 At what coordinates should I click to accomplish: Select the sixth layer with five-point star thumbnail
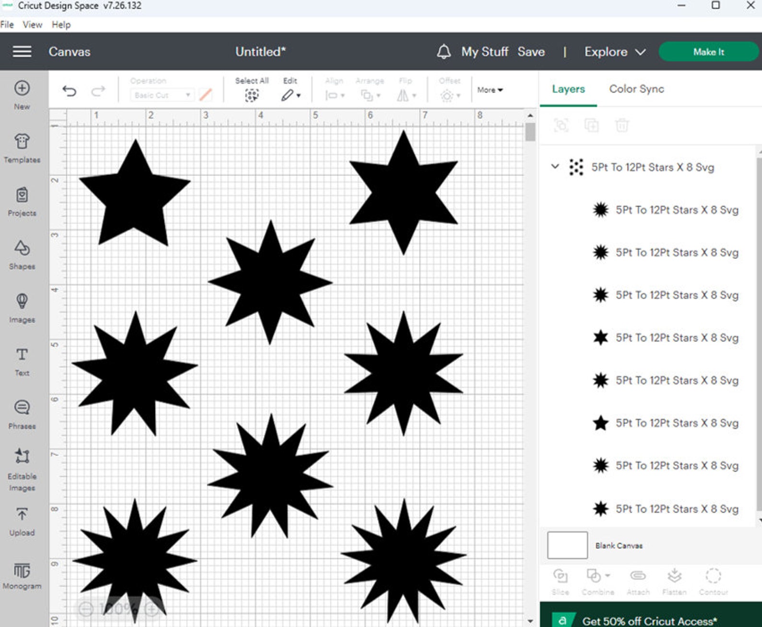666,423
